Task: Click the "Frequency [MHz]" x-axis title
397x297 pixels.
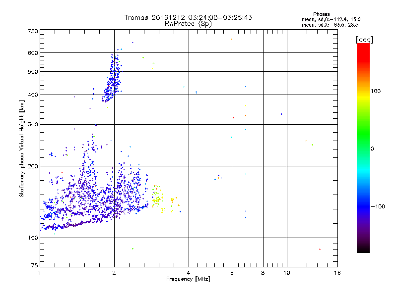Action: point(188,279)
